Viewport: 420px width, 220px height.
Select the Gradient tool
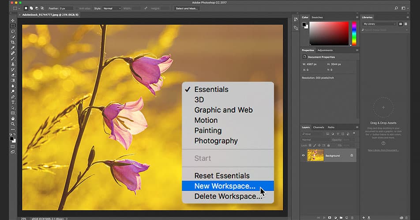point(13,80)
